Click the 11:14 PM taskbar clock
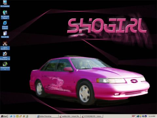Viewport: 157px width, 118px height. (x=152, y=116)
